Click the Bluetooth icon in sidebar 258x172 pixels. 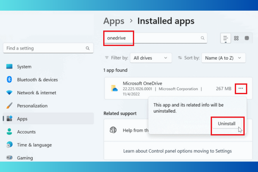[x=9, y=80]
